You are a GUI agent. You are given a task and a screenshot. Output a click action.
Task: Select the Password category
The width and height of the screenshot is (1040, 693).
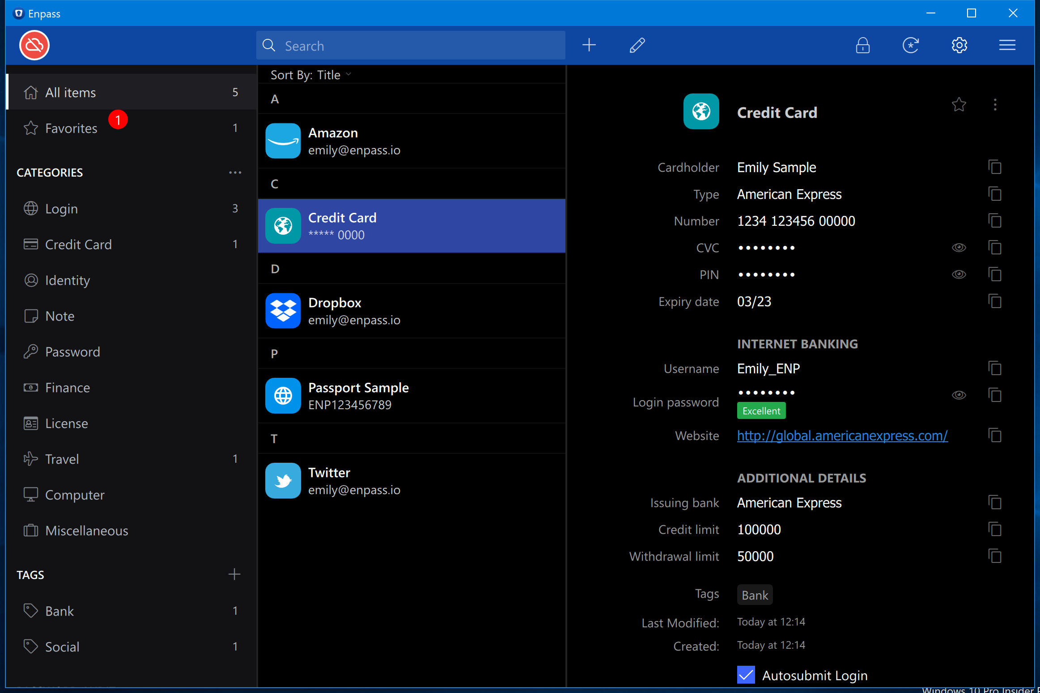132,352
